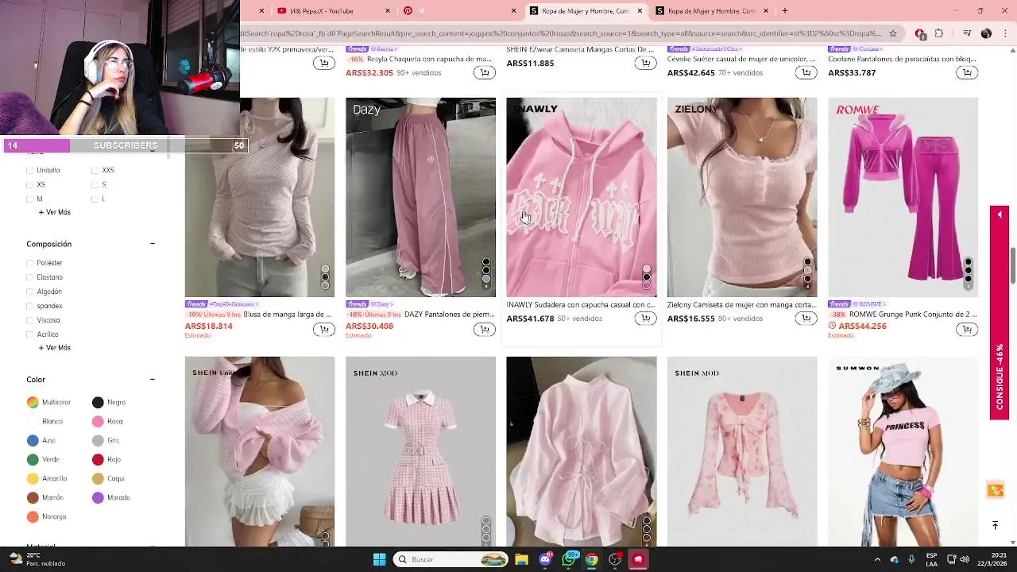The width and height of the screenshot is (1017, 572).
Task: Open SHEIN MOD pink tweed dress thumbnail
Action: (420, 451)
